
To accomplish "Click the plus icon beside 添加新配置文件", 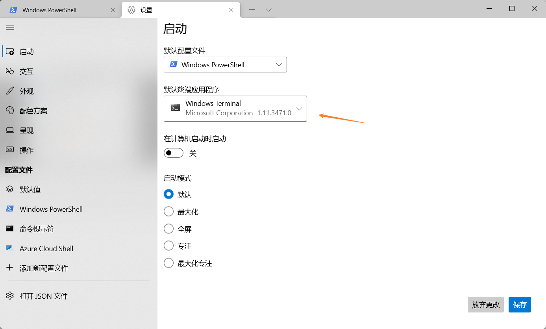I will point(10,268).
